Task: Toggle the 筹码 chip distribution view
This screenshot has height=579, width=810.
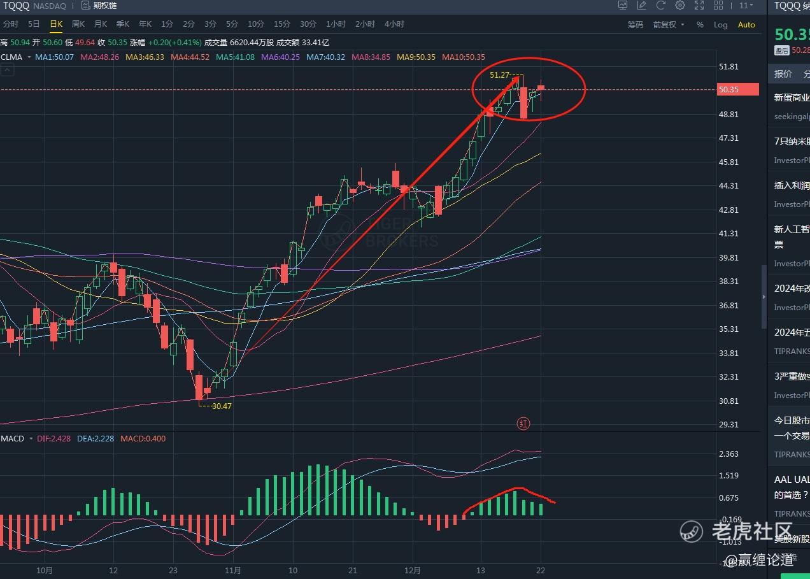Action: (x=635, y=25)
